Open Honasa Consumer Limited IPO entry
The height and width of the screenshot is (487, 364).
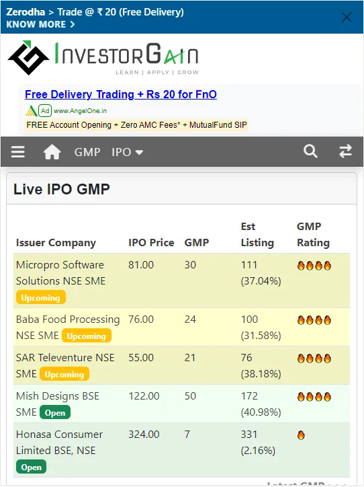tap(59, 443)
